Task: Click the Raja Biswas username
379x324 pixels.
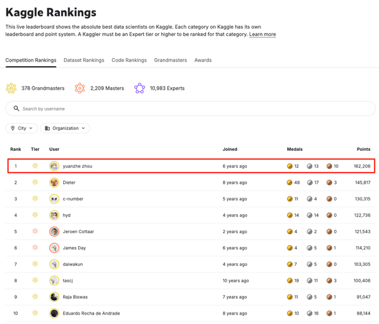Action: click(75, 297)
